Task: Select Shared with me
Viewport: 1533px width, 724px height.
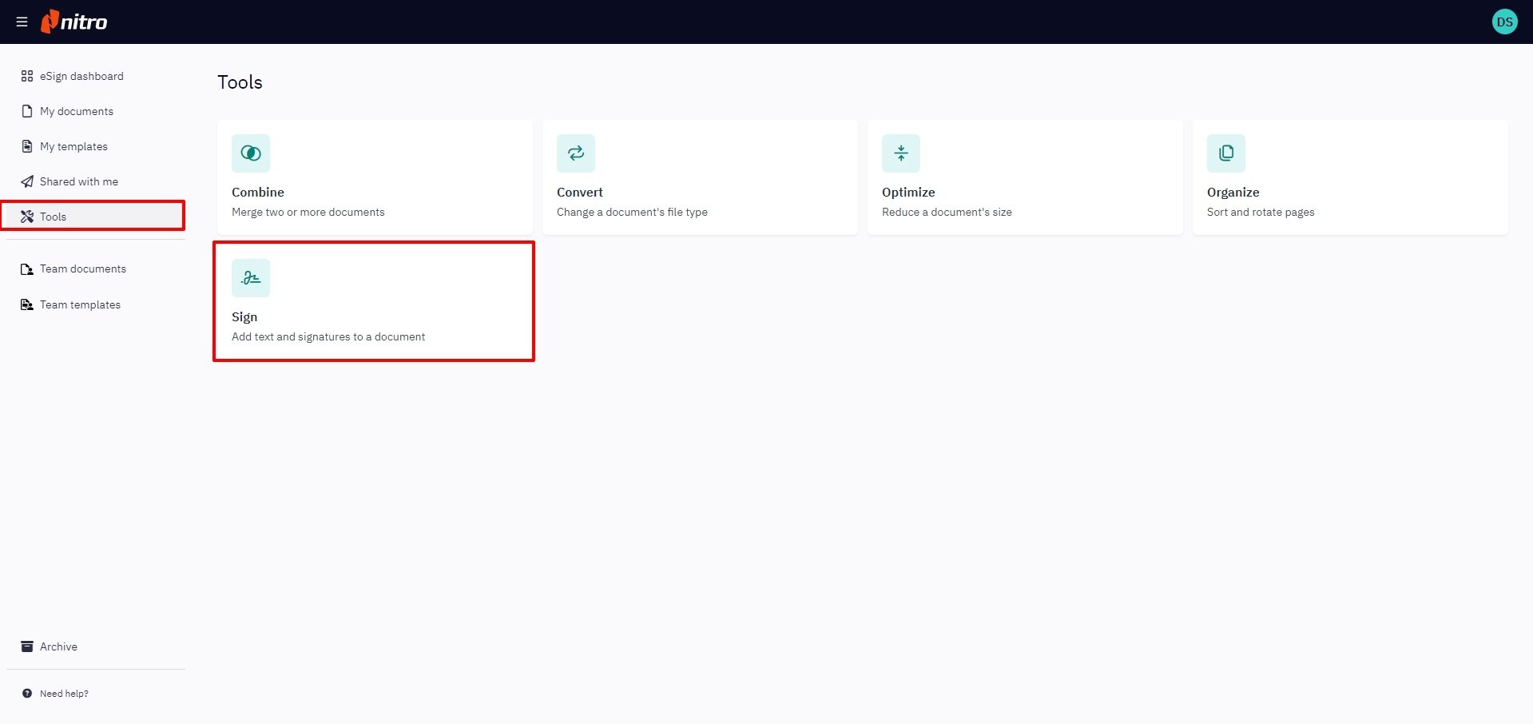Action: (x=79, y=181)
